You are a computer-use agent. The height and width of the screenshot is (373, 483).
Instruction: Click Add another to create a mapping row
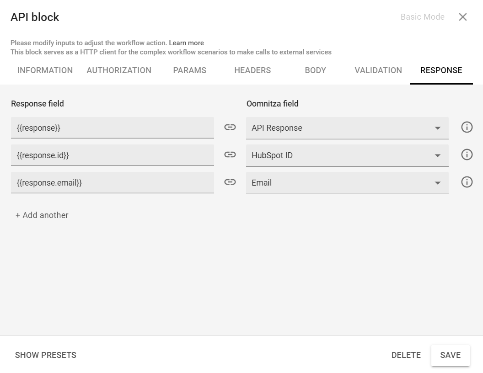click(x=42, y=215)
